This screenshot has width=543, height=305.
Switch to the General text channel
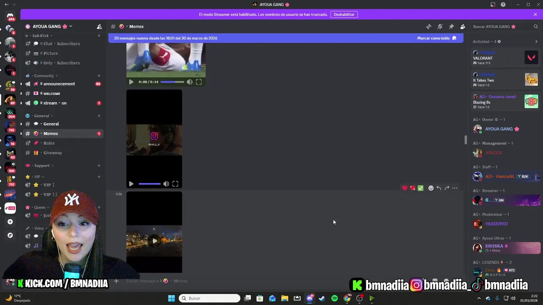coord(63,124)
